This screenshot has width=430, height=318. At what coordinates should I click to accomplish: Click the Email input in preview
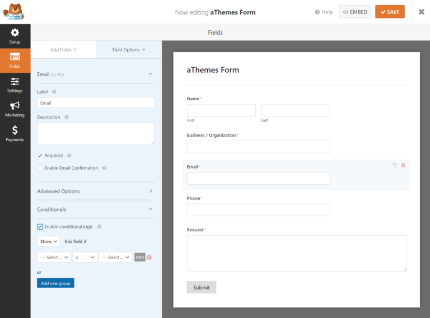tap(258, 178)
